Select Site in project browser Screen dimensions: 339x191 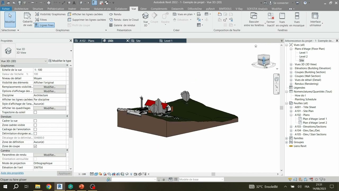tap(302, 60)
